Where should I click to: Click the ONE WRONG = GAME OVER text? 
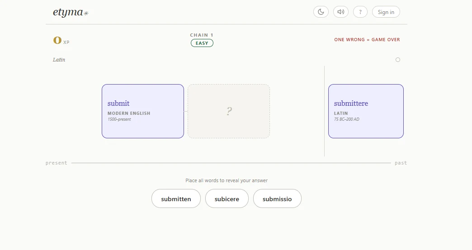367,39
